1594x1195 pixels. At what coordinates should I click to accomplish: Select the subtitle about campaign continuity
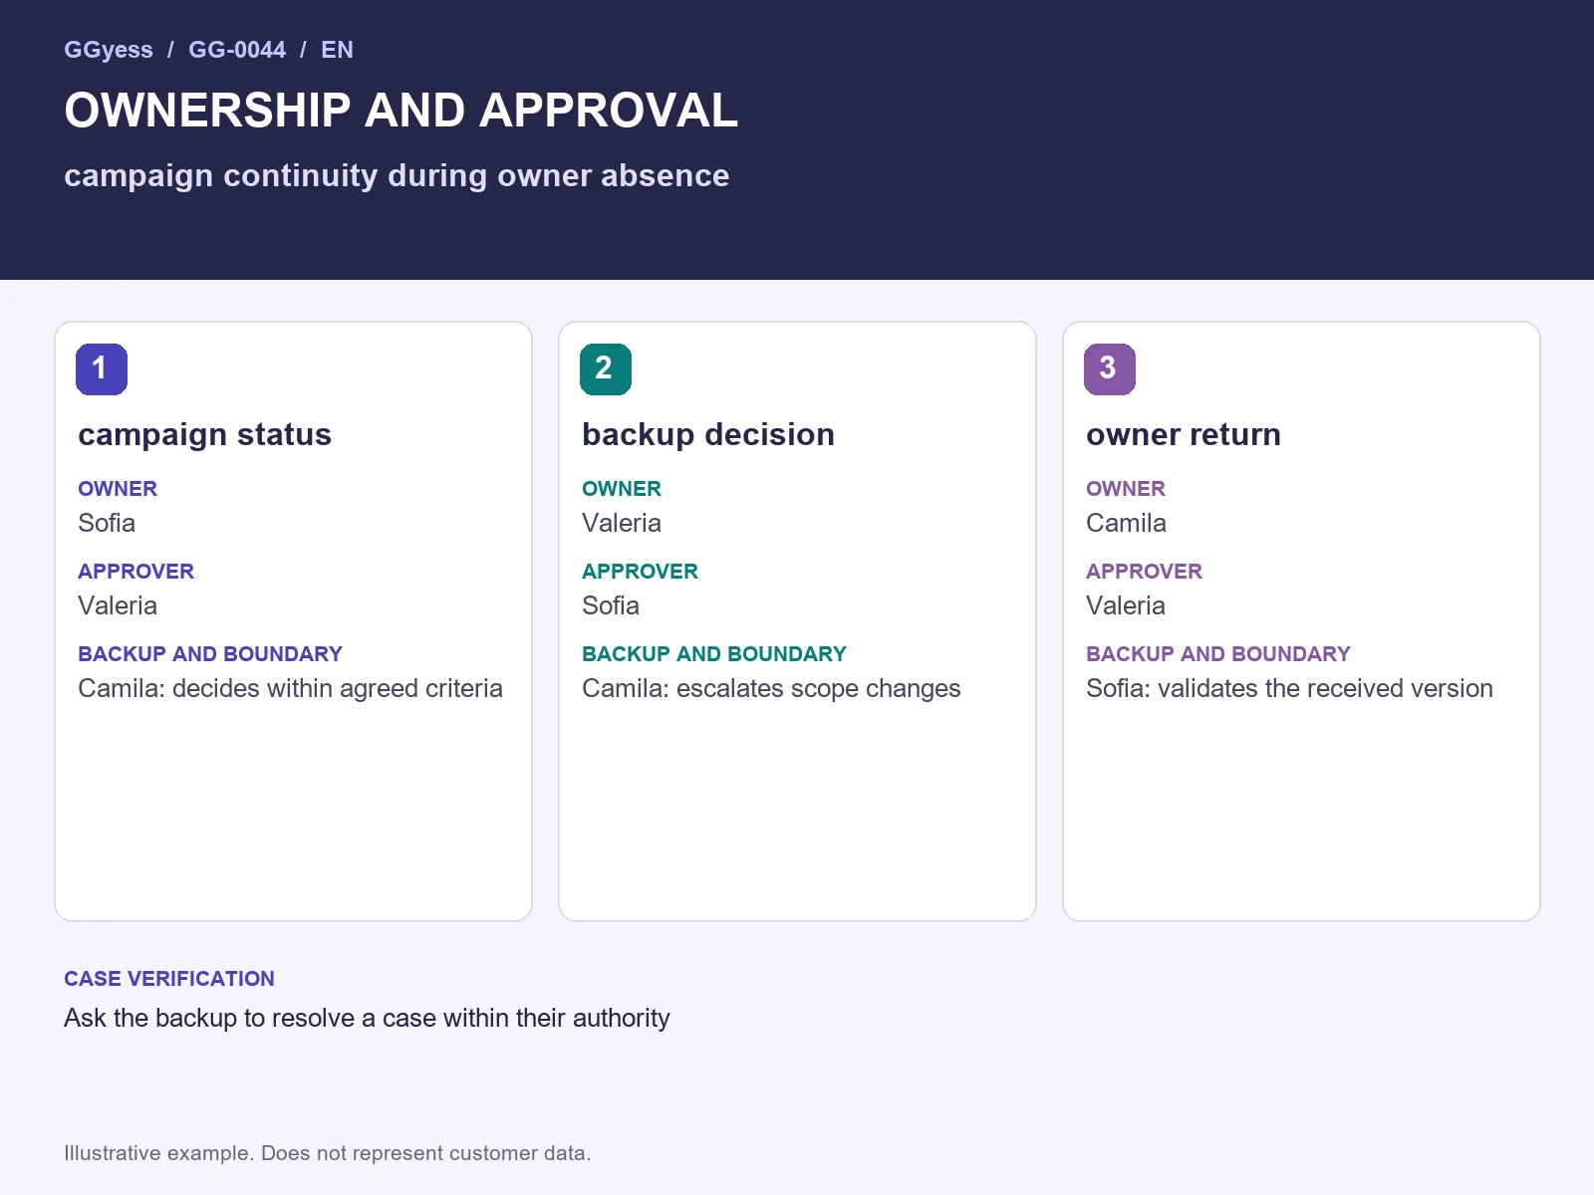(x=397, y=175)
